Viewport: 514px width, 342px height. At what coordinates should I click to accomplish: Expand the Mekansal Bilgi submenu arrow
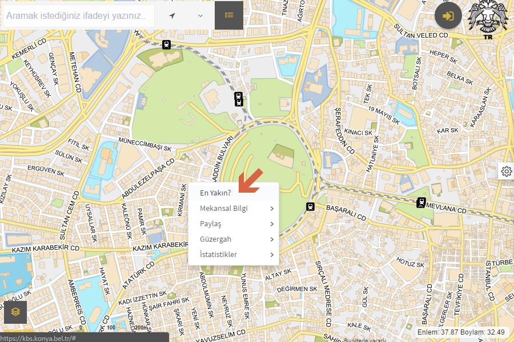click(x=272, y=209)
